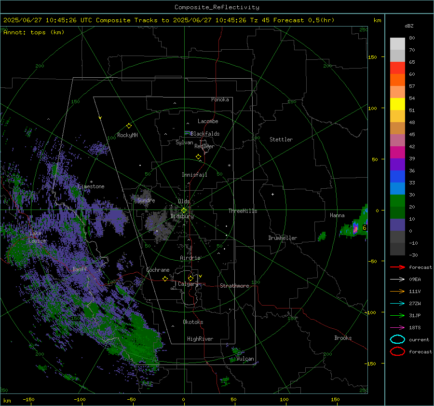Click the Sundre label
This screenshot has width=434, height=406.
(x=146, y=200)
